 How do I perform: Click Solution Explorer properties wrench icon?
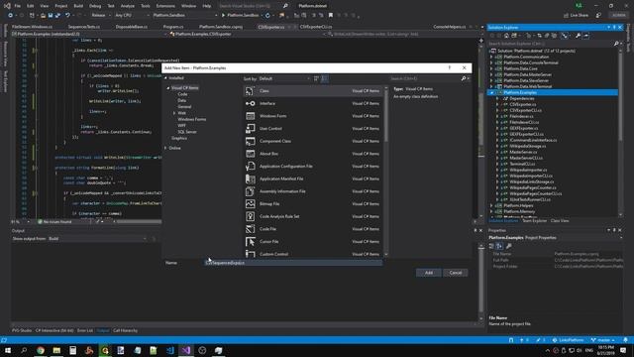579,36
